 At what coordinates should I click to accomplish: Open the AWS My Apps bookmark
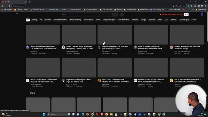[x=7, y=10]
